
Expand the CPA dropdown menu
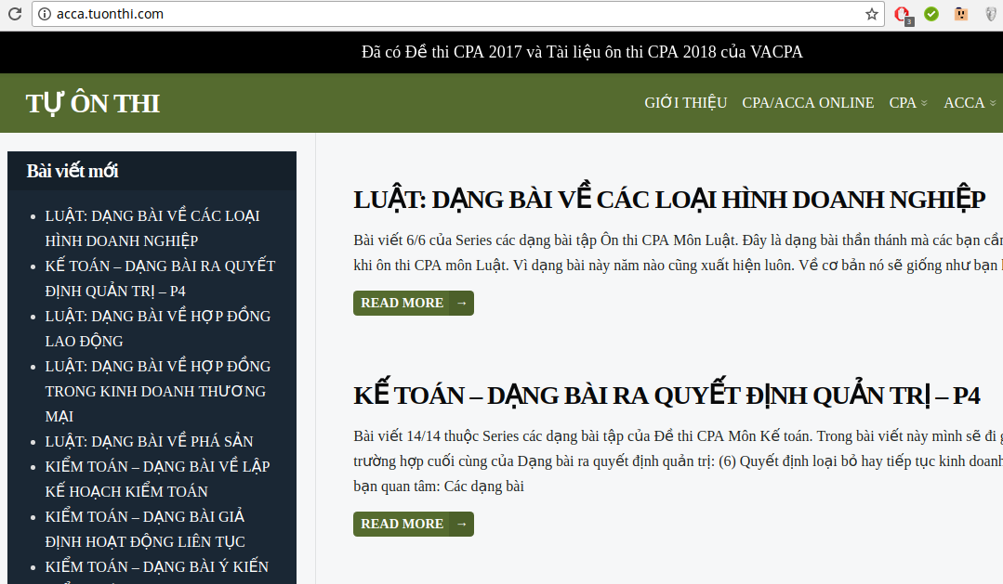pos(907,103)
